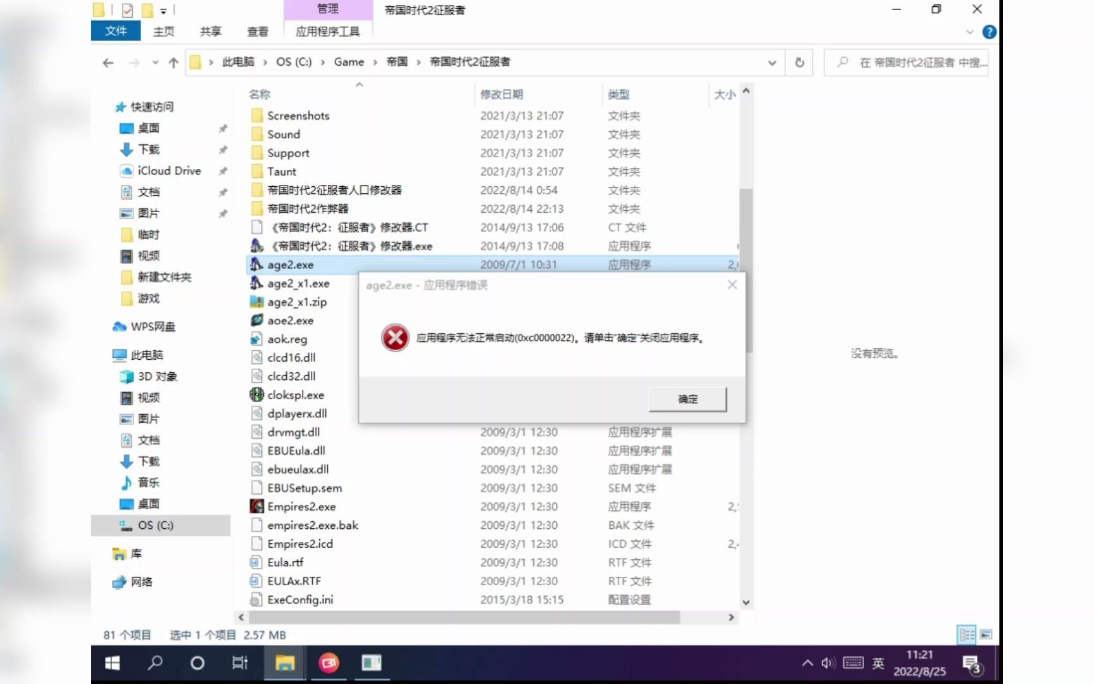1094x684 pixels.
Task: Select the Empires2.exe file
Action: pos(301,507)
